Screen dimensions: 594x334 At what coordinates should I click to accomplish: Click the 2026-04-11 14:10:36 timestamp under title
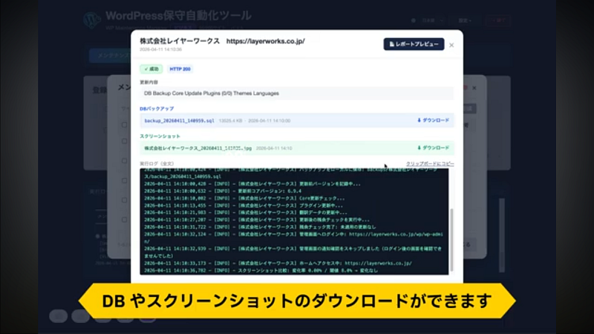coord(160,50)
